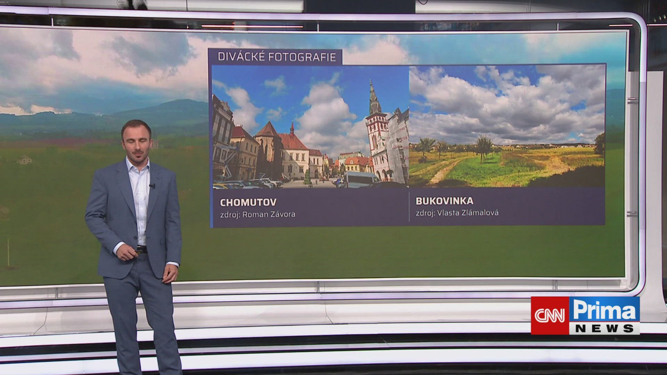This screenshot has height=375, width=667.
Task: Click the red CNN logo
Action: pos(550,315)
